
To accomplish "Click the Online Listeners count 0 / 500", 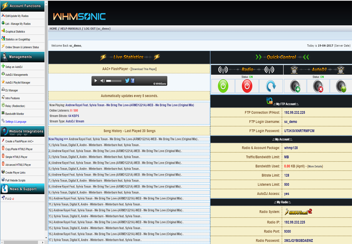I will point(74,111).
